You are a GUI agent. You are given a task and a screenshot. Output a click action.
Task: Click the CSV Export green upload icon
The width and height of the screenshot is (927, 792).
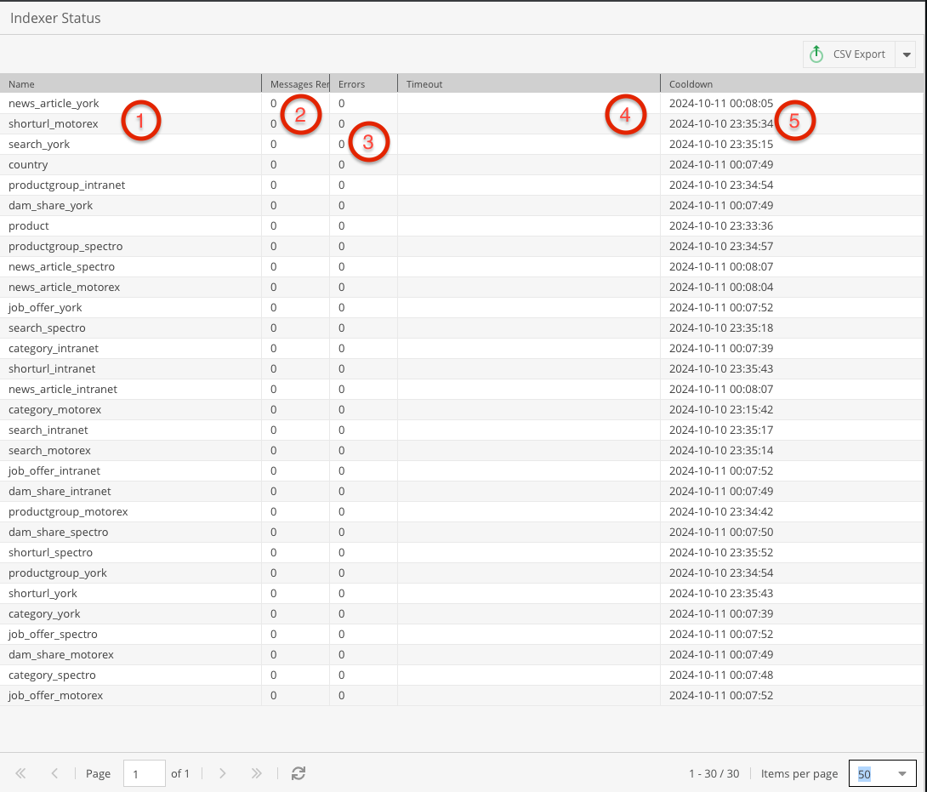pyautogui.click(x=816, y=54)
